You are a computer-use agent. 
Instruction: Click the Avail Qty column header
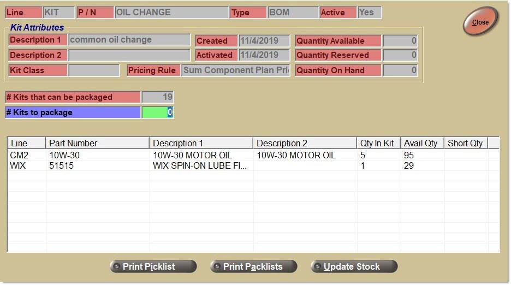(x=421, y=143)
